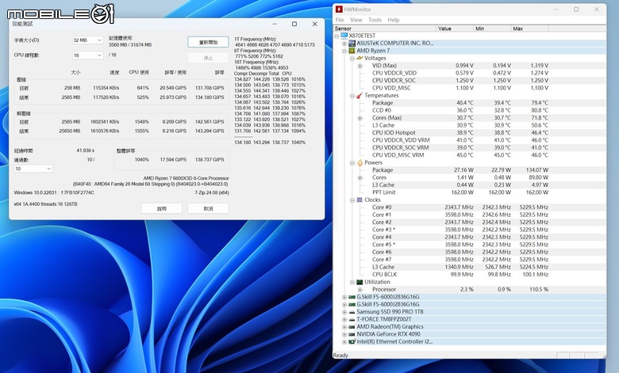Click the ASUSTeK motherboard icon

click(x=352, y=43)
